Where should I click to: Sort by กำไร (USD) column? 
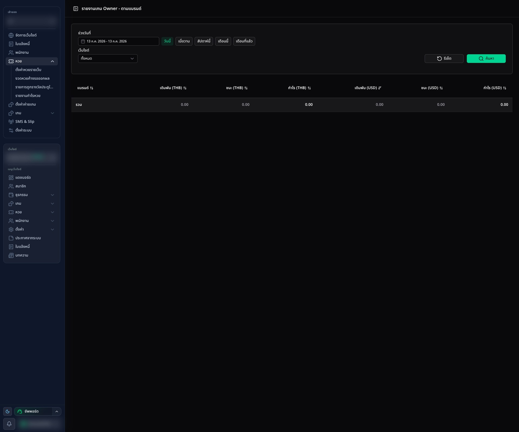tap(495, 88)
